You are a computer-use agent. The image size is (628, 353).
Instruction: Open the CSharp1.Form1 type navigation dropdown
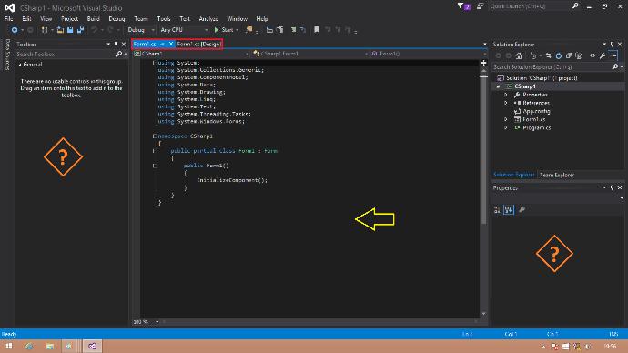click(x=310, y=54)
